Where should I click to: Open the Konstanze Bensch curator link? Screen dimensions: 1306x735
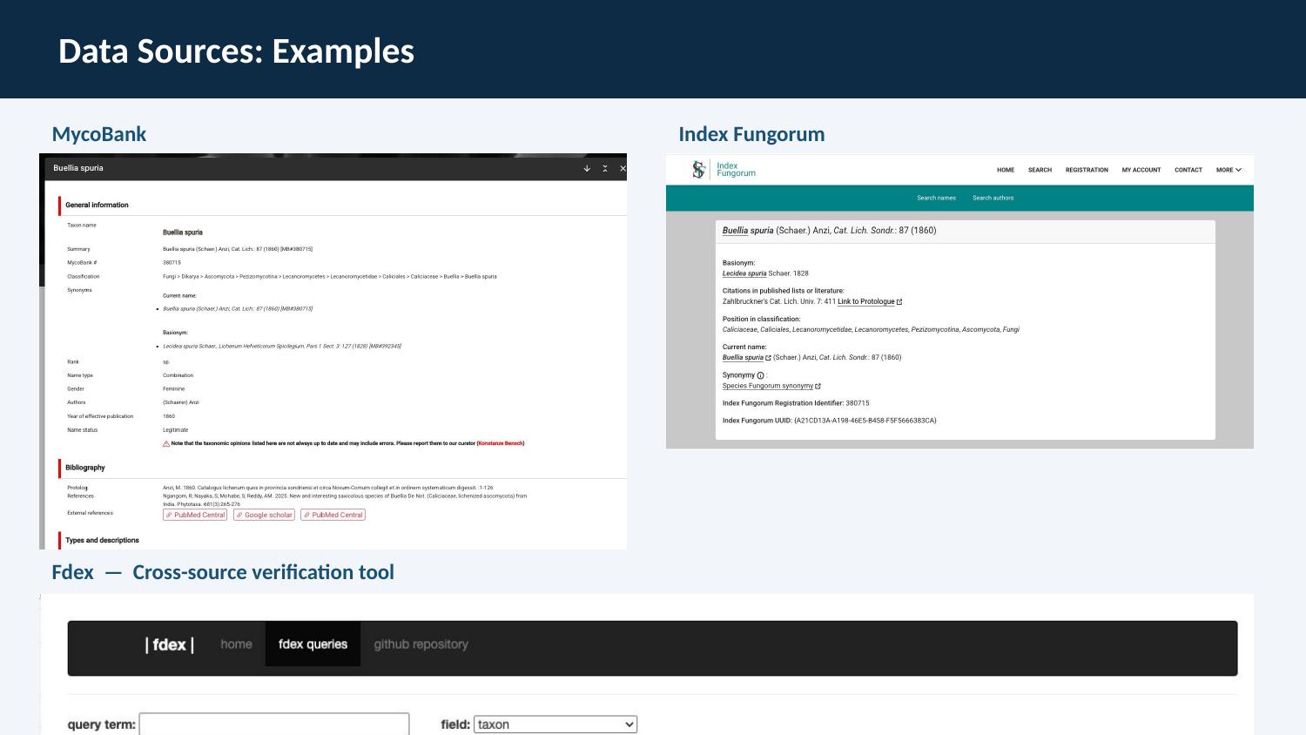(498, 443)
